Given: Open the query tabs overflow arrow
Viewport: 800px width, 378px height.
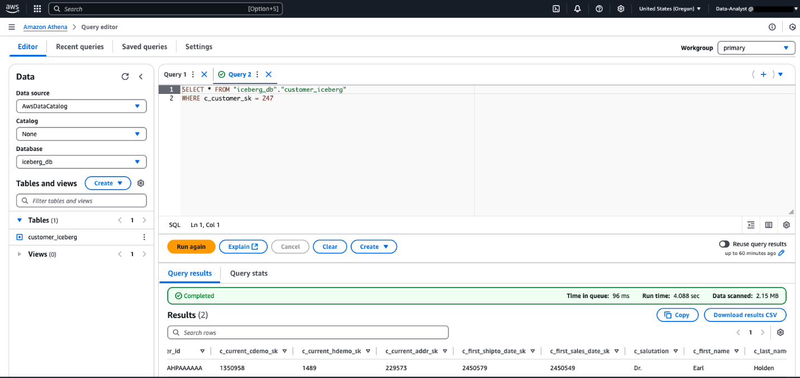Looking at the screenshot, I should (x=780, y=74).
